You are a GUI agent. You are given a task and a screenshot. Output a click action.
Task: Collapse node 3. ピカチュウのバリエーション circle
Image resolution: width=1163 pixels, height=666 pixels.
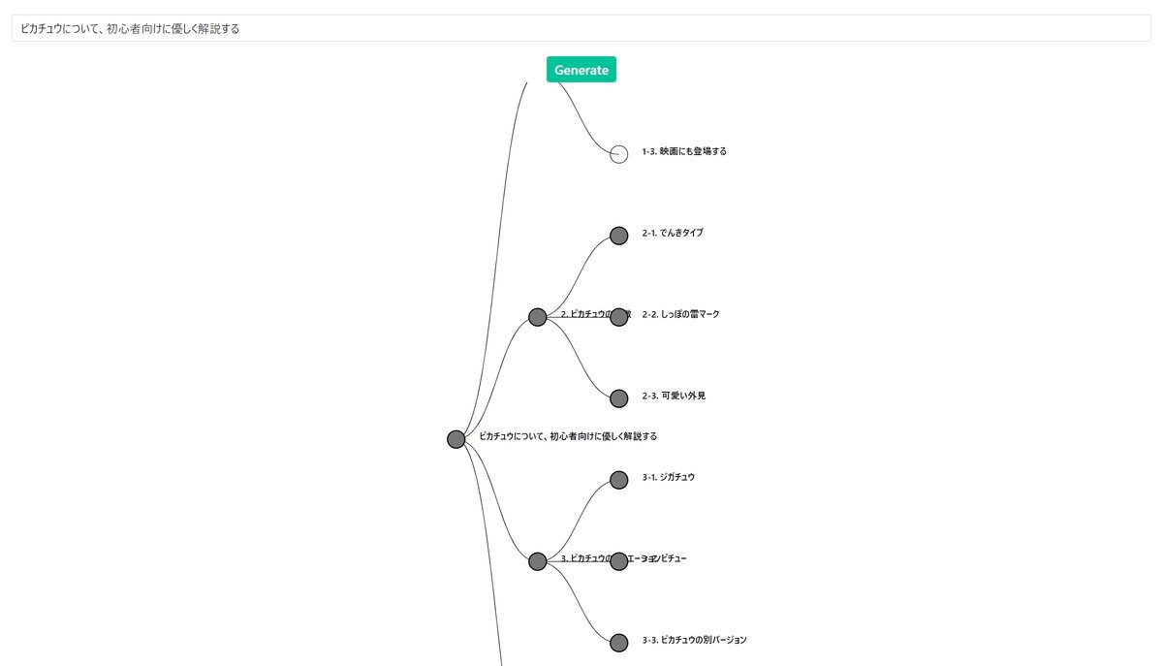click(x=538, y=560)
